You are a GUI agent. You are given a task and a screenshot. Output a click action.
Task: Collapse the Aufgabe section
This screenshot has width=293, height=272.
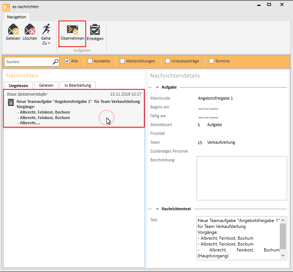tap(157, 87)
